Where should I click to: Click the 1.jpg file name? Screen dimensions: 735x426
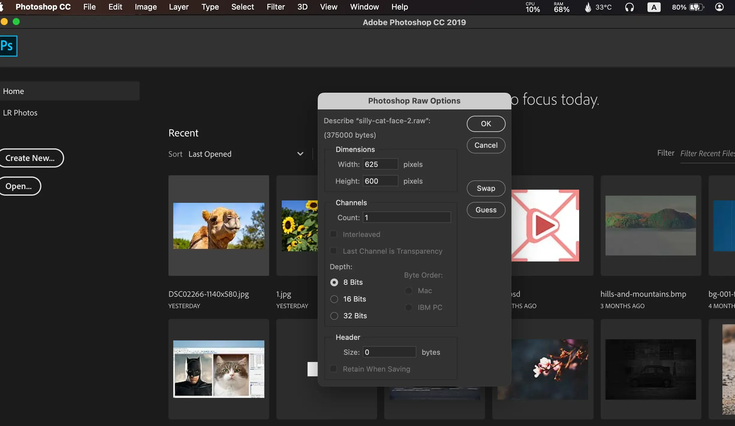284,294
